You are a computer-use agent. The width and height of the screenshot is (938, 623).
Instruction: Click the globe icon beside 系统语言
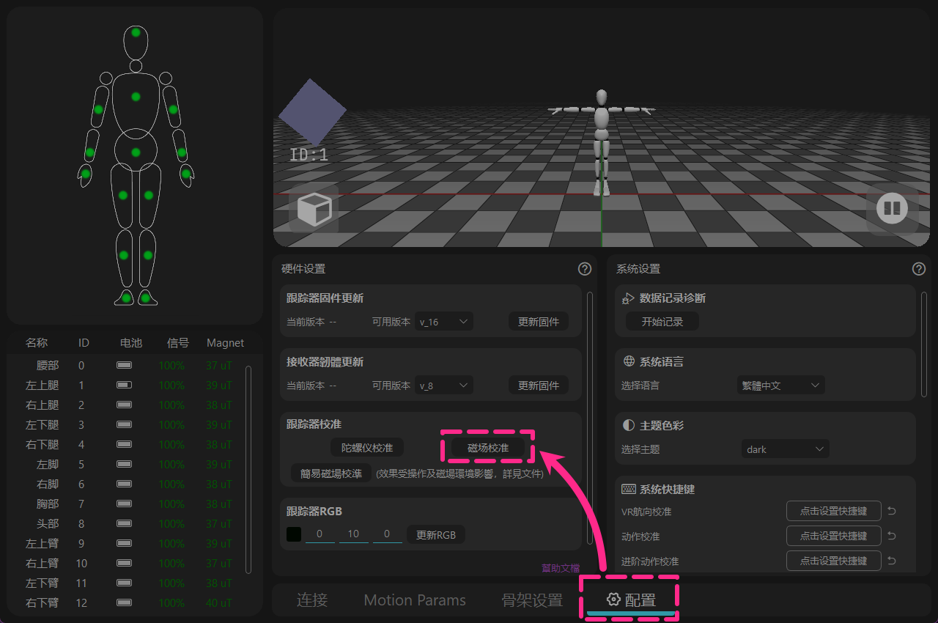click(629, 361)
